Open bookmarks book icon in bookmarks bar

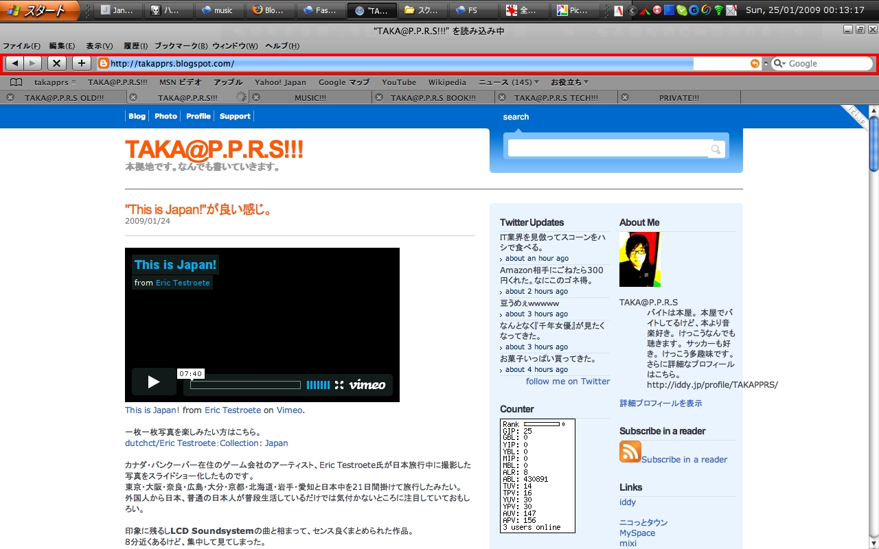point(16,82)
